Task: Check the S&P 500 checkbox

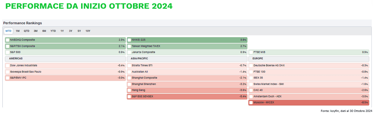Action: coord(8,52)
